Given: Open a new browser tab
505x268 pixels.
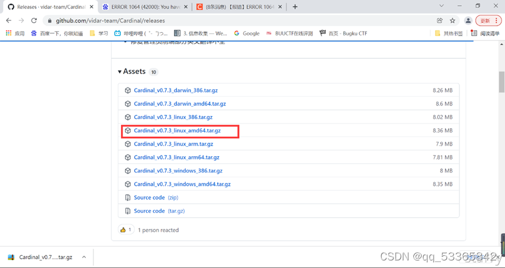Looking at the screenshot, I should click(295, 7).
